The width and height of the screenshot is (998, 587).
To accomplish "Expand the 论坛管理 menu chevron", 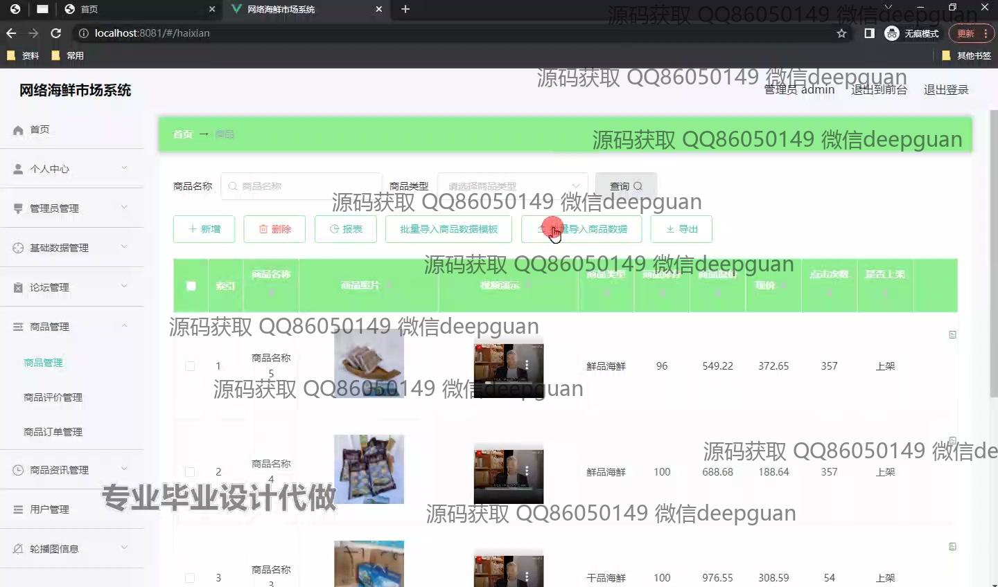I will pyautogui.click(x=125, y=287).
